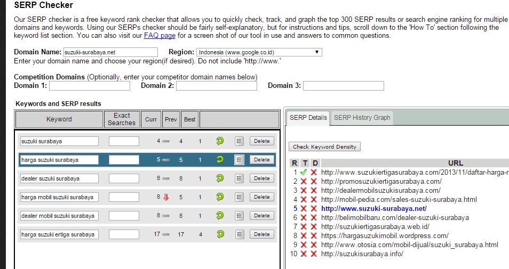The height and width of the screenshot is (269, 509).
Task: Open the highlighted suzuki-surabaya.net result link
Action: coord(374,209)
